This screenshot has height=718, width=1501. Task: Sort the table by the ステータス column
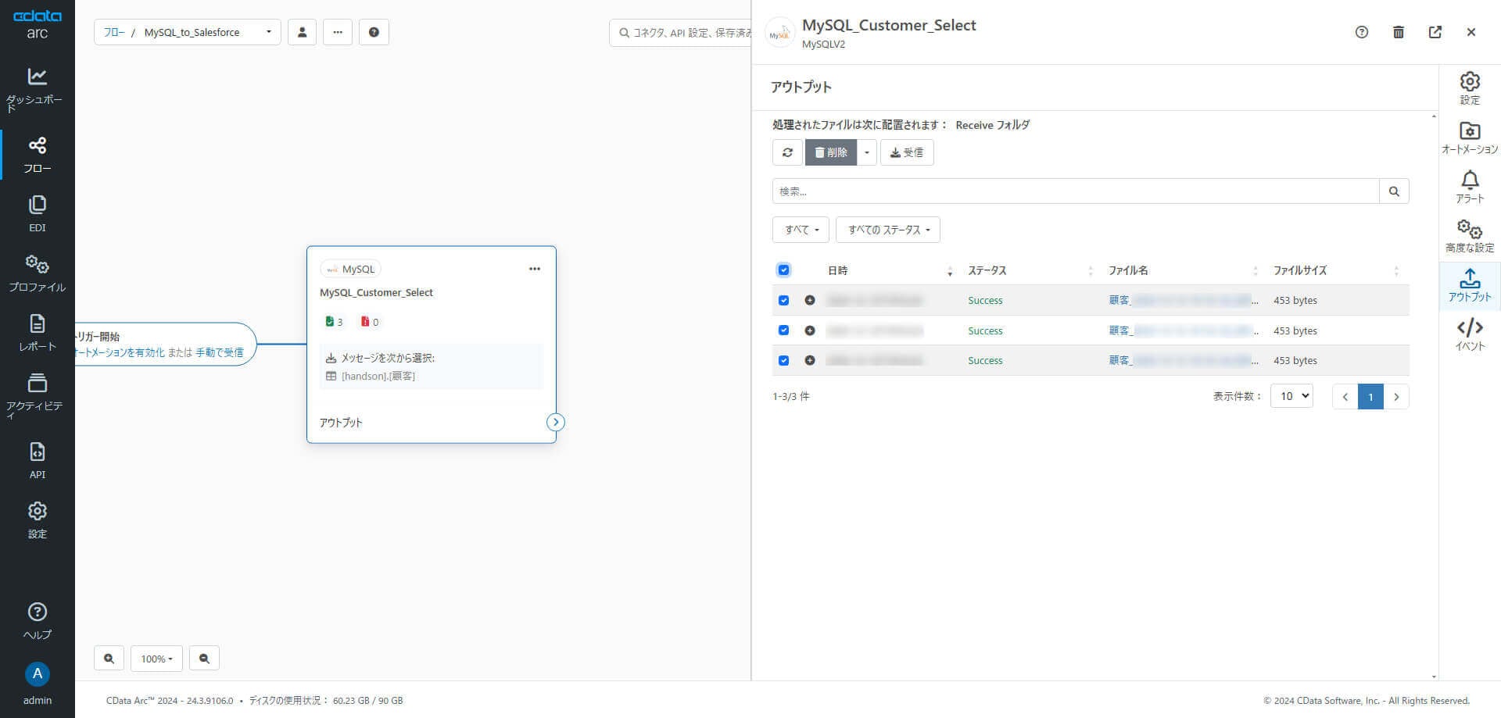tap(1030, 270)
